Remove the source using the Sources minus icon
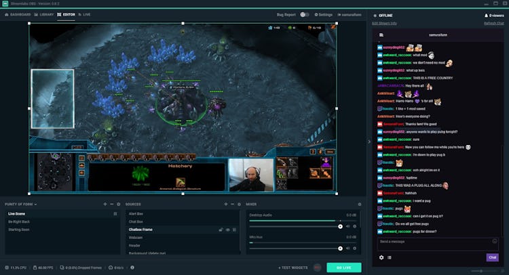This screenshot has height=275, width=509. coord(232,205)
